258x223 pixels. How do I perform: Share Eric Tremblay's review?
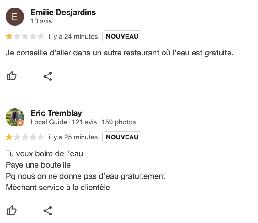(48, 211)
